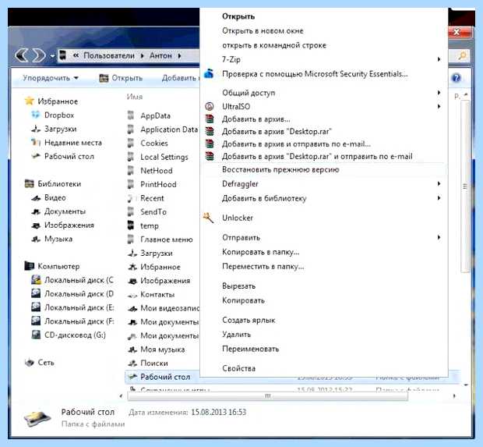Choose Создать ярлык

click(x=249, y=320)
